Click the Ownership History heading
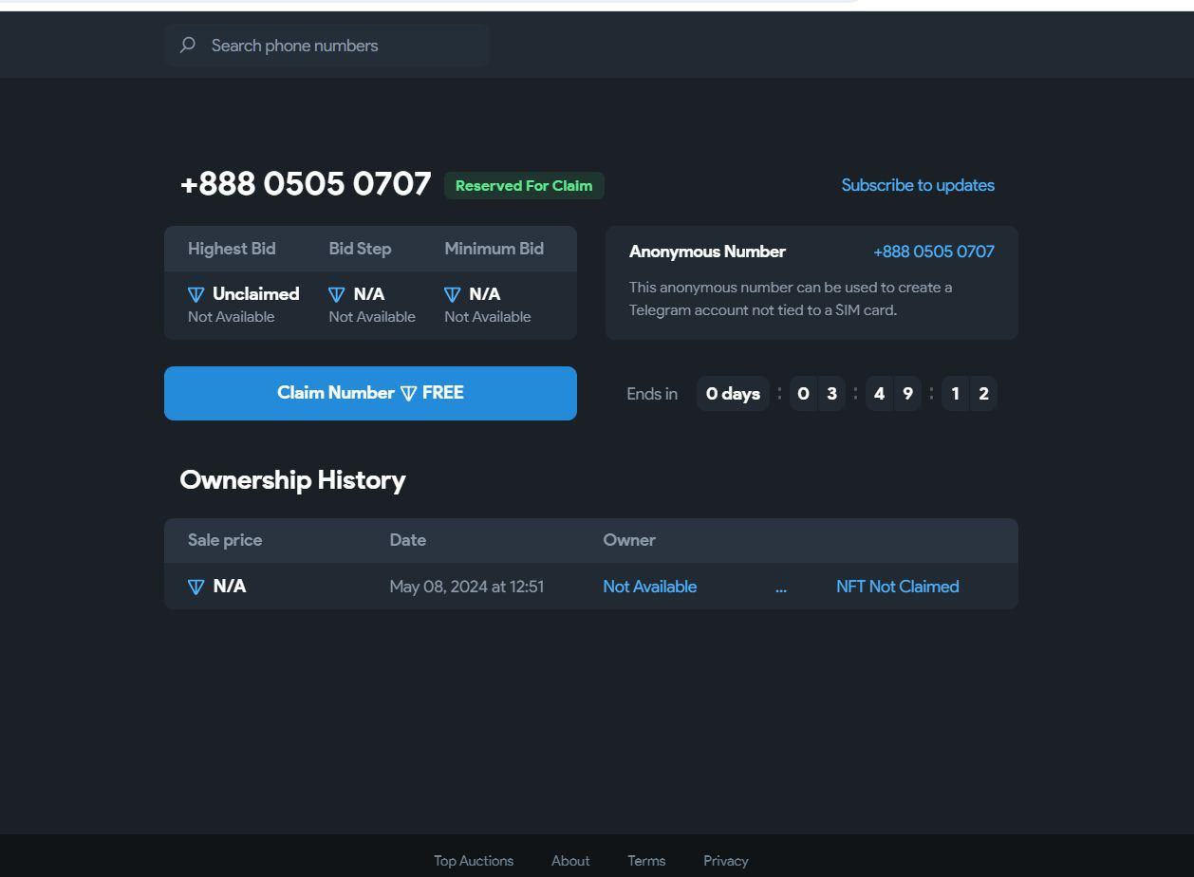 coord(292,480)
